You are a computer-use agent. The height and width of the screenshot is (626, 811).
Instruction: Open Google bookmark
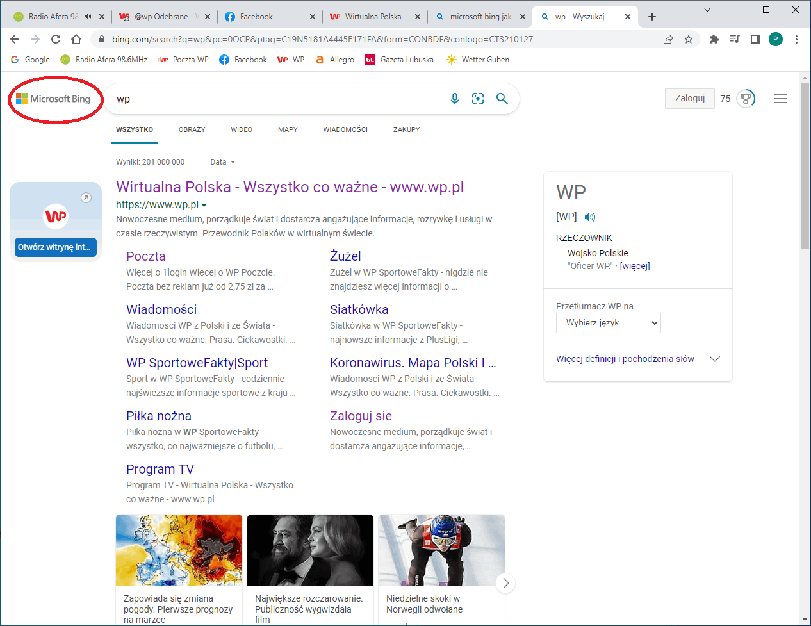click(x=30, y=60)
